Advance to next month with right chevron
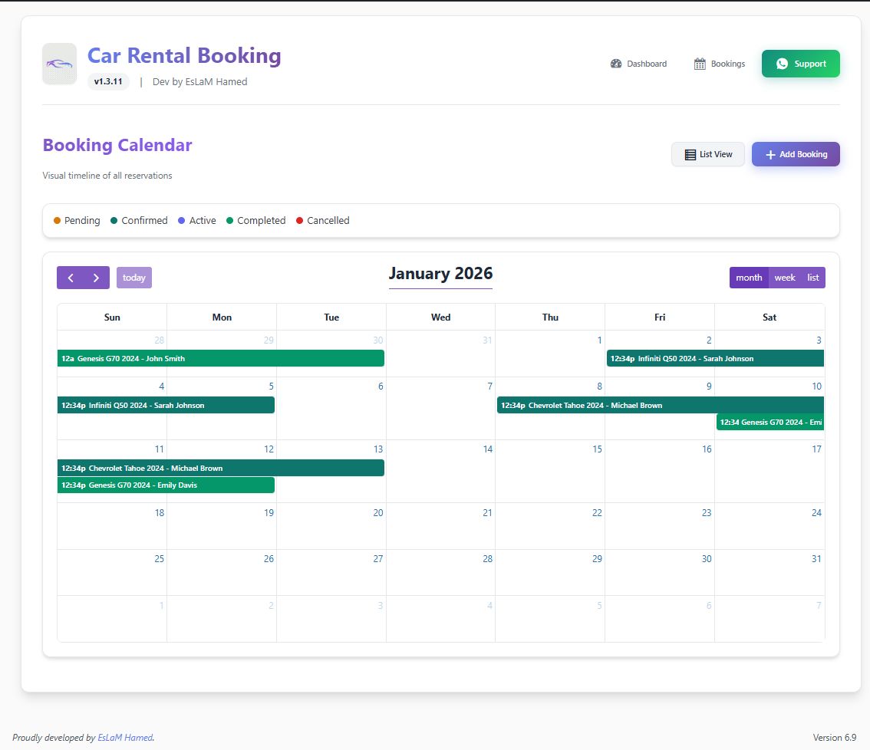Screen dimensions: 870x750 coord(96,278)
